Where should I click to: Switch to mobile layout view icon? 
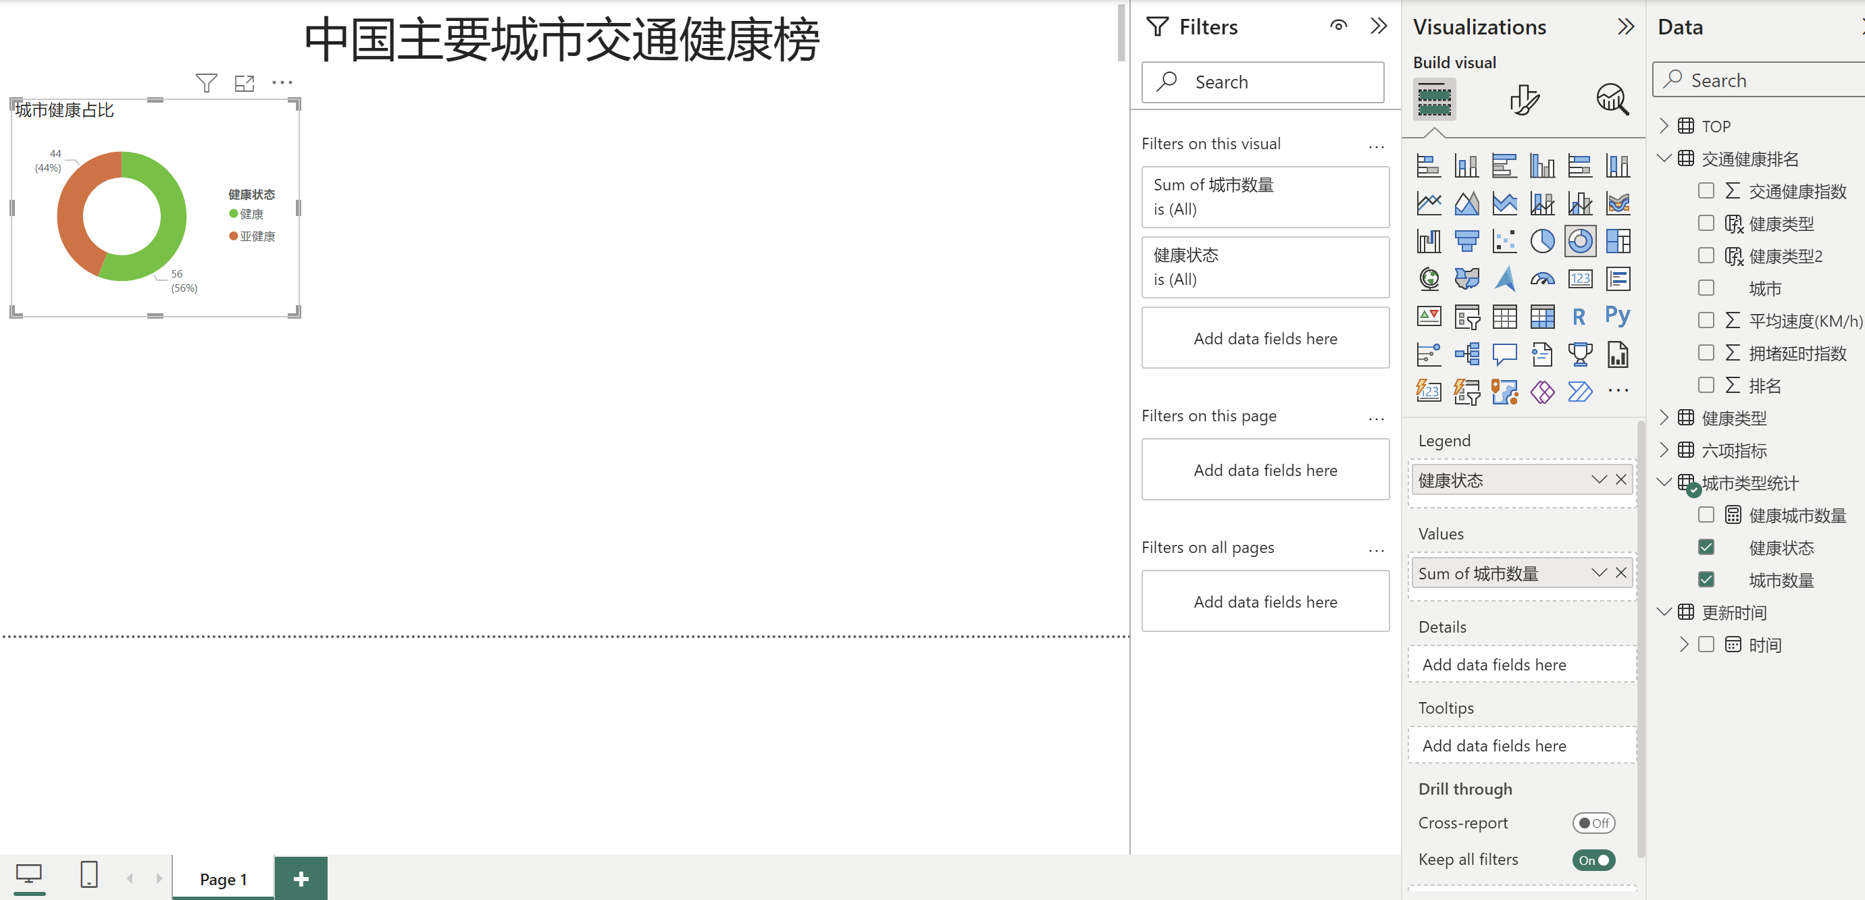[88, 874]
